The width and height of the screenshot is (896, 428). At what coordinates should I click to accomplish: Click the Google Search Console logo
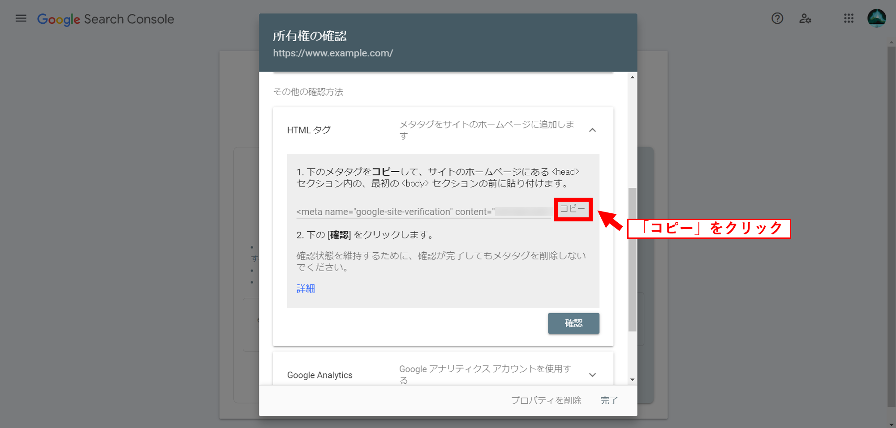coord(106,19)
